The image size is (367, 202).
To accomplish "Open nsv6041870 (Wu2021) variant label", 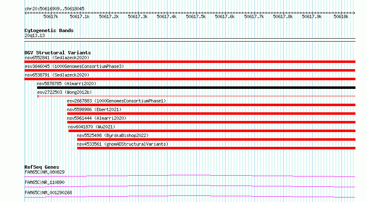I will [x=92, y=127].
